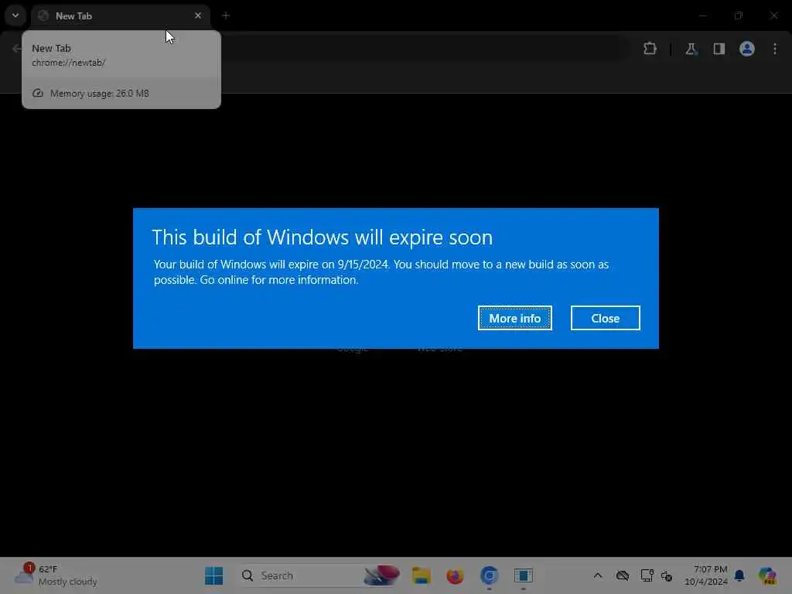Viewport: 792px width, 594px height.
Task: Show hidden system tray icons
Action: (598, 575)
